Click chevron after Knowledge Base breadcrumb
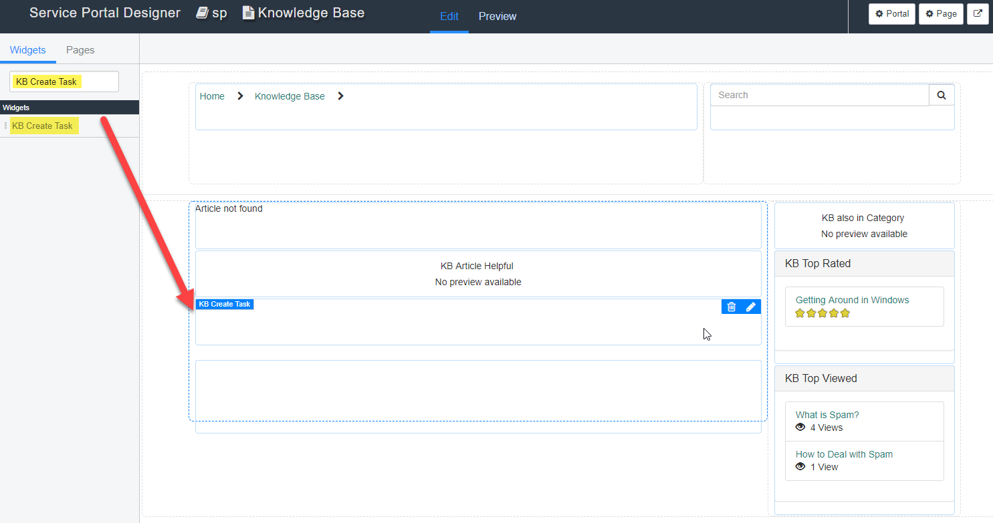Viewport: 993px width, 523px height. click(340, 96)
